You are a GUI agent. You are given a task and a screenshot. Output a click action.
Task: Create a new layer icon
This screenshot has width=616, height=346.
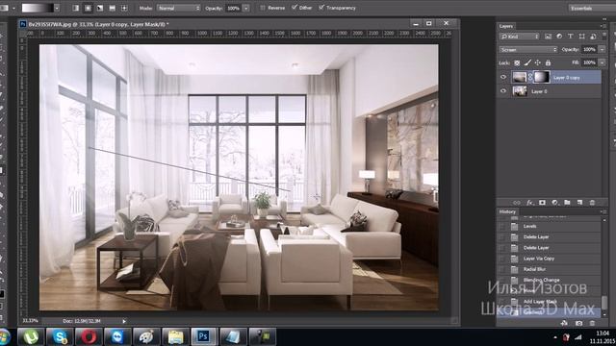[579, 203]
